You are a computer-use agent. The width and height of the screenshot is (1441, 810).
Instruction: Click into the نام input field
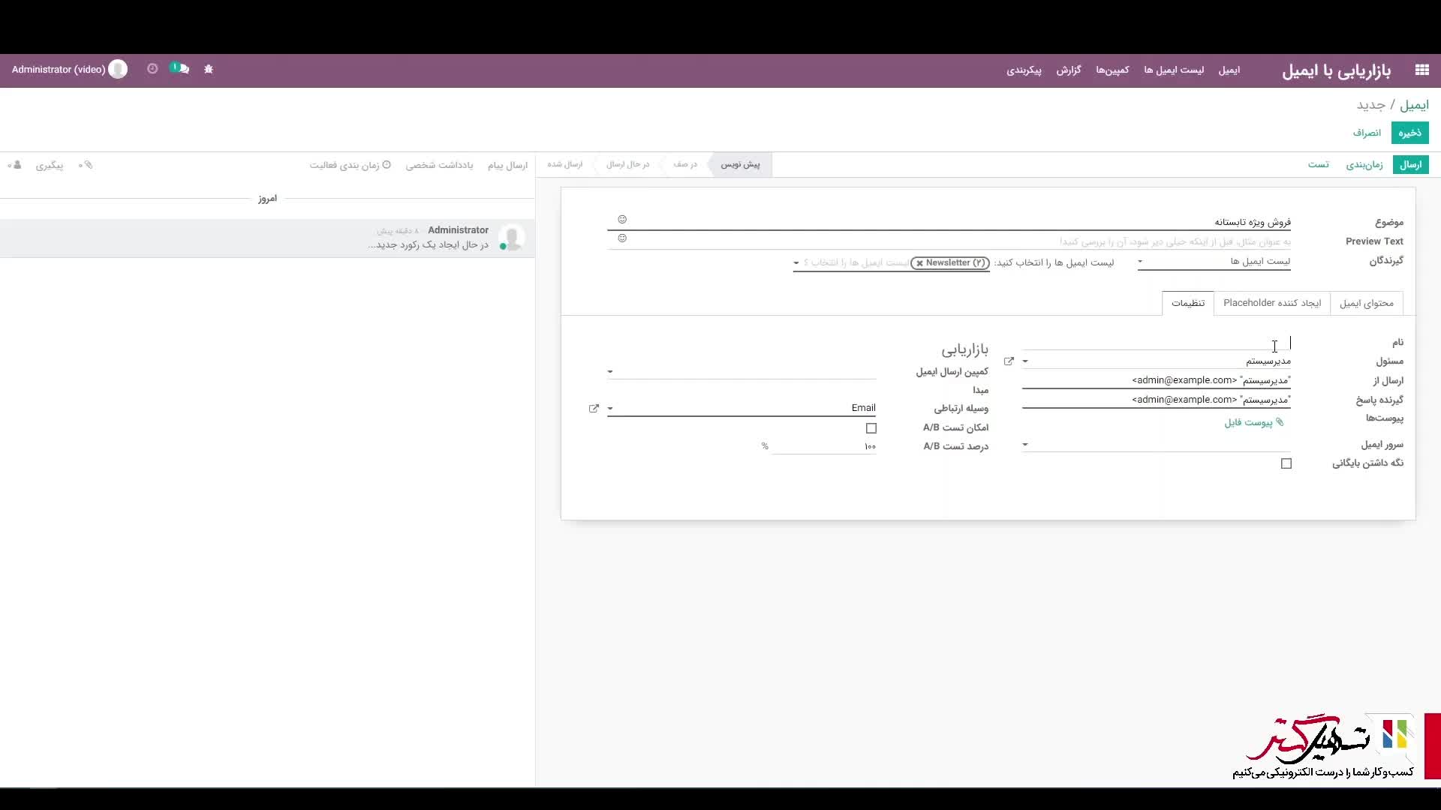pyautogui.click(x=1156, y=343)
